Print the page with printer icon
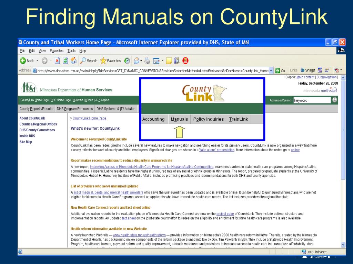This screenshot has height=264, width=353. 147,60
